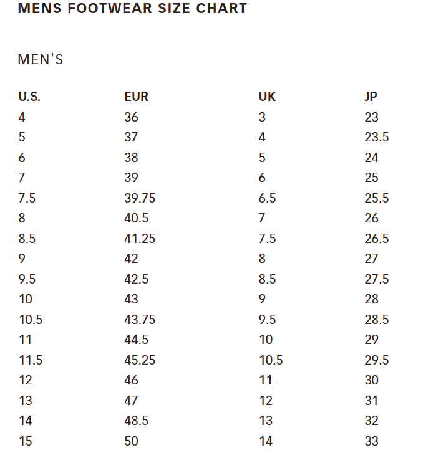Select the MEN'S section label

(x=41, y=60)
